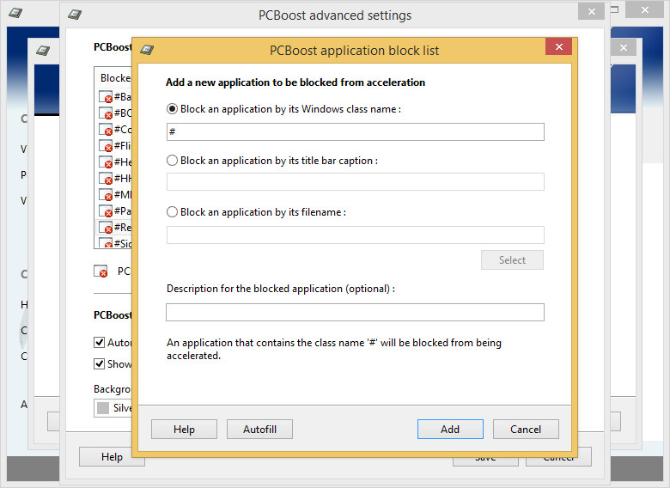Viewport: 670px width, 488px height.
Task: Select the #HH blocked item icon
Action: tap(106, 178)
